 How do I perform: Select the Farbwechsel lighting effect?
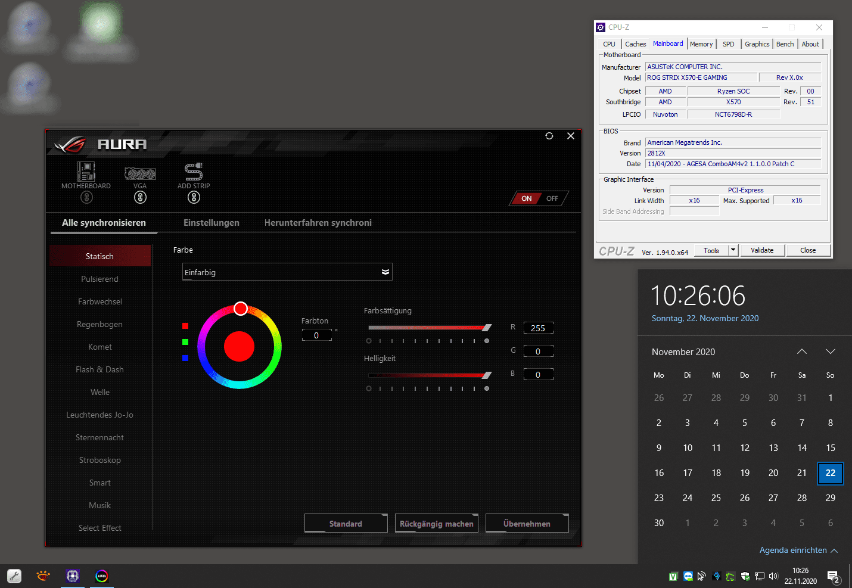100,301
